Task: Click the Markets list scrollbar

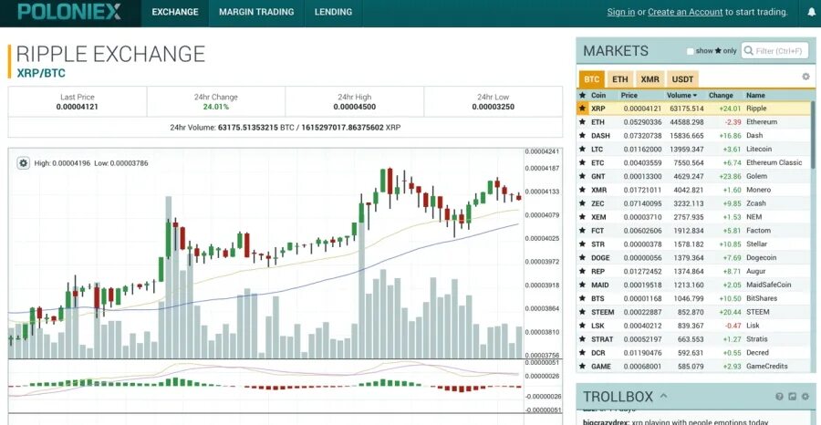Action: click(813, 134)
